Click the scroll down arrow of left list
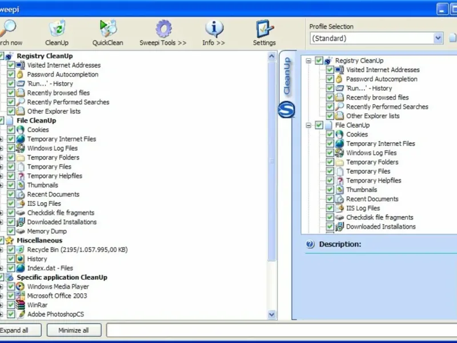Screen dimensions: 457x343 tap(271, 314)
